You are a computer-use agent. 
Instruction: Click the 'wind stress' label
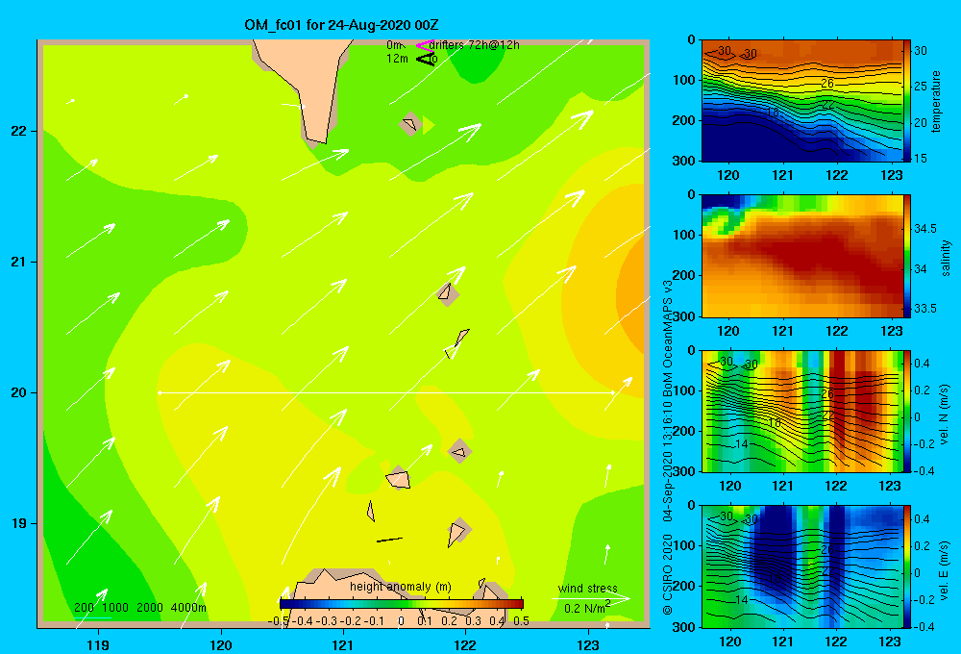[x=588, y=588]
